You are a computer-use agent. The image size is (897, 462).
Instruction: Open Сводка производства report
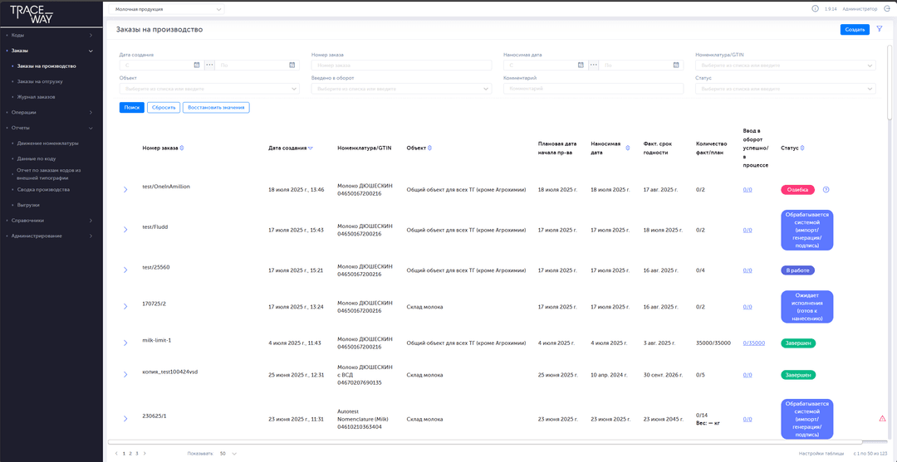pos(43,190)
